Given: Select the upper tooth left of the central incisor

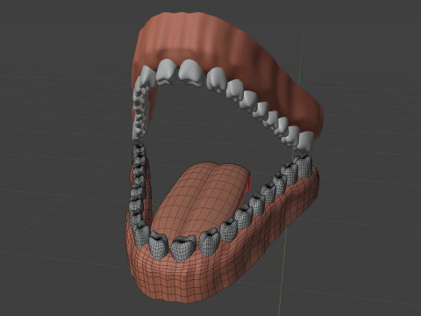Looking at the screenshot, I should click(166, 72).
